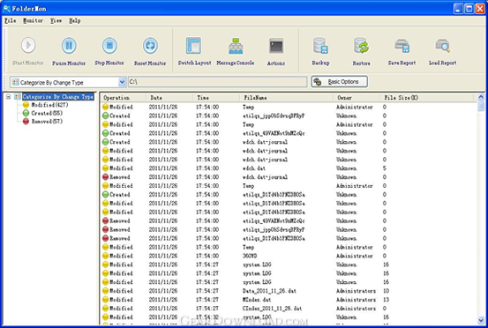Click the Backup database icon
Image resolution: width=488 pixels, height=328 pixels.
coord(320,46)
